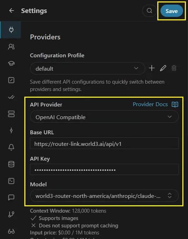The image size is (188, 239).
Task: Open the double checkmark sidebar section
Action: click(x=11, y=97)
